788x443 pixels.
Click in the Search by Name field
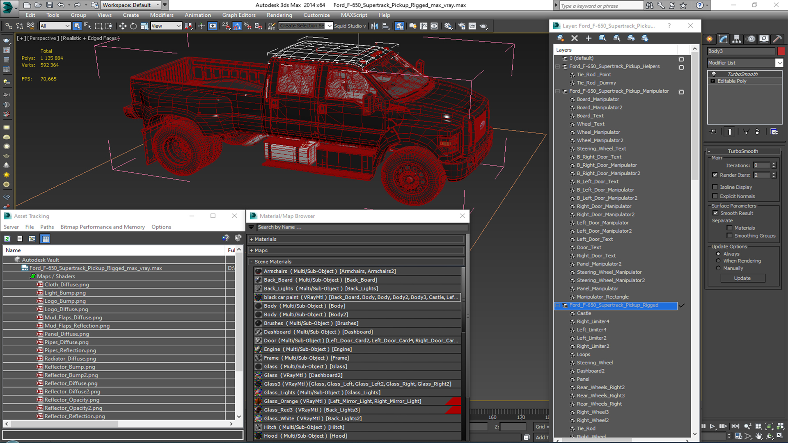click(361, 227)
